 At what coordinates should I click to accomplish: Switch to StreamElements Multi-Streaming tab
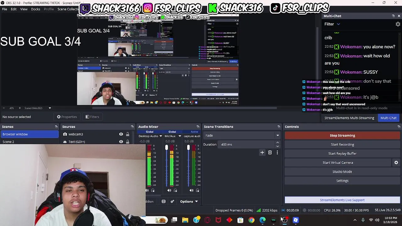pos(349,118)
